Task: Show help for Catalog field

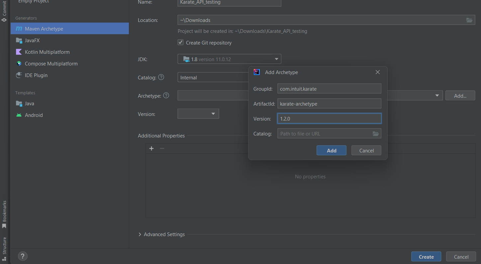Action: coord(161,77)
